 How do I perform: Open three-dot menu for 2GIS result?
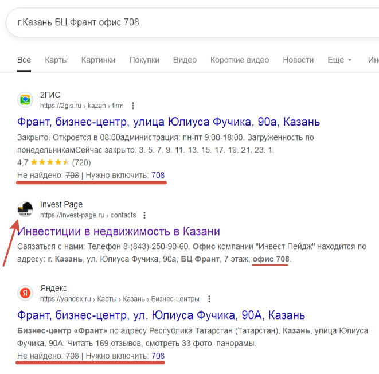coord(133,106)
